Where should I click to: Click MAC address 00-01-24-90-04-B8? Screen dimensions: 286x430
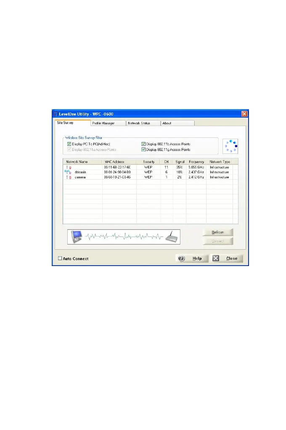117,172
